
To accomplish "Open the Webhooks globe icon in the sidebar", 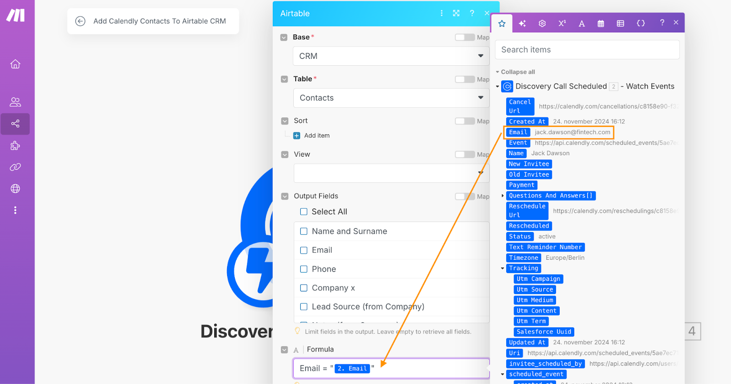I will pos(16,189).
